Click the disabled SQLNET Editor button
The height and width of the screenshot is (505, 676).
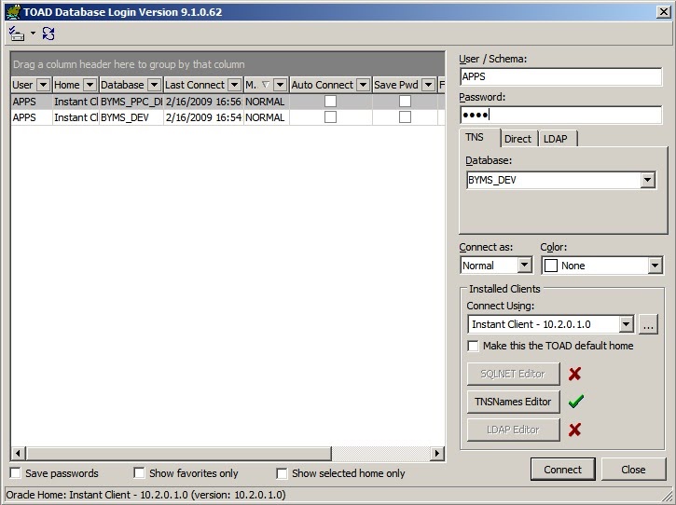[x=513, y=374]
